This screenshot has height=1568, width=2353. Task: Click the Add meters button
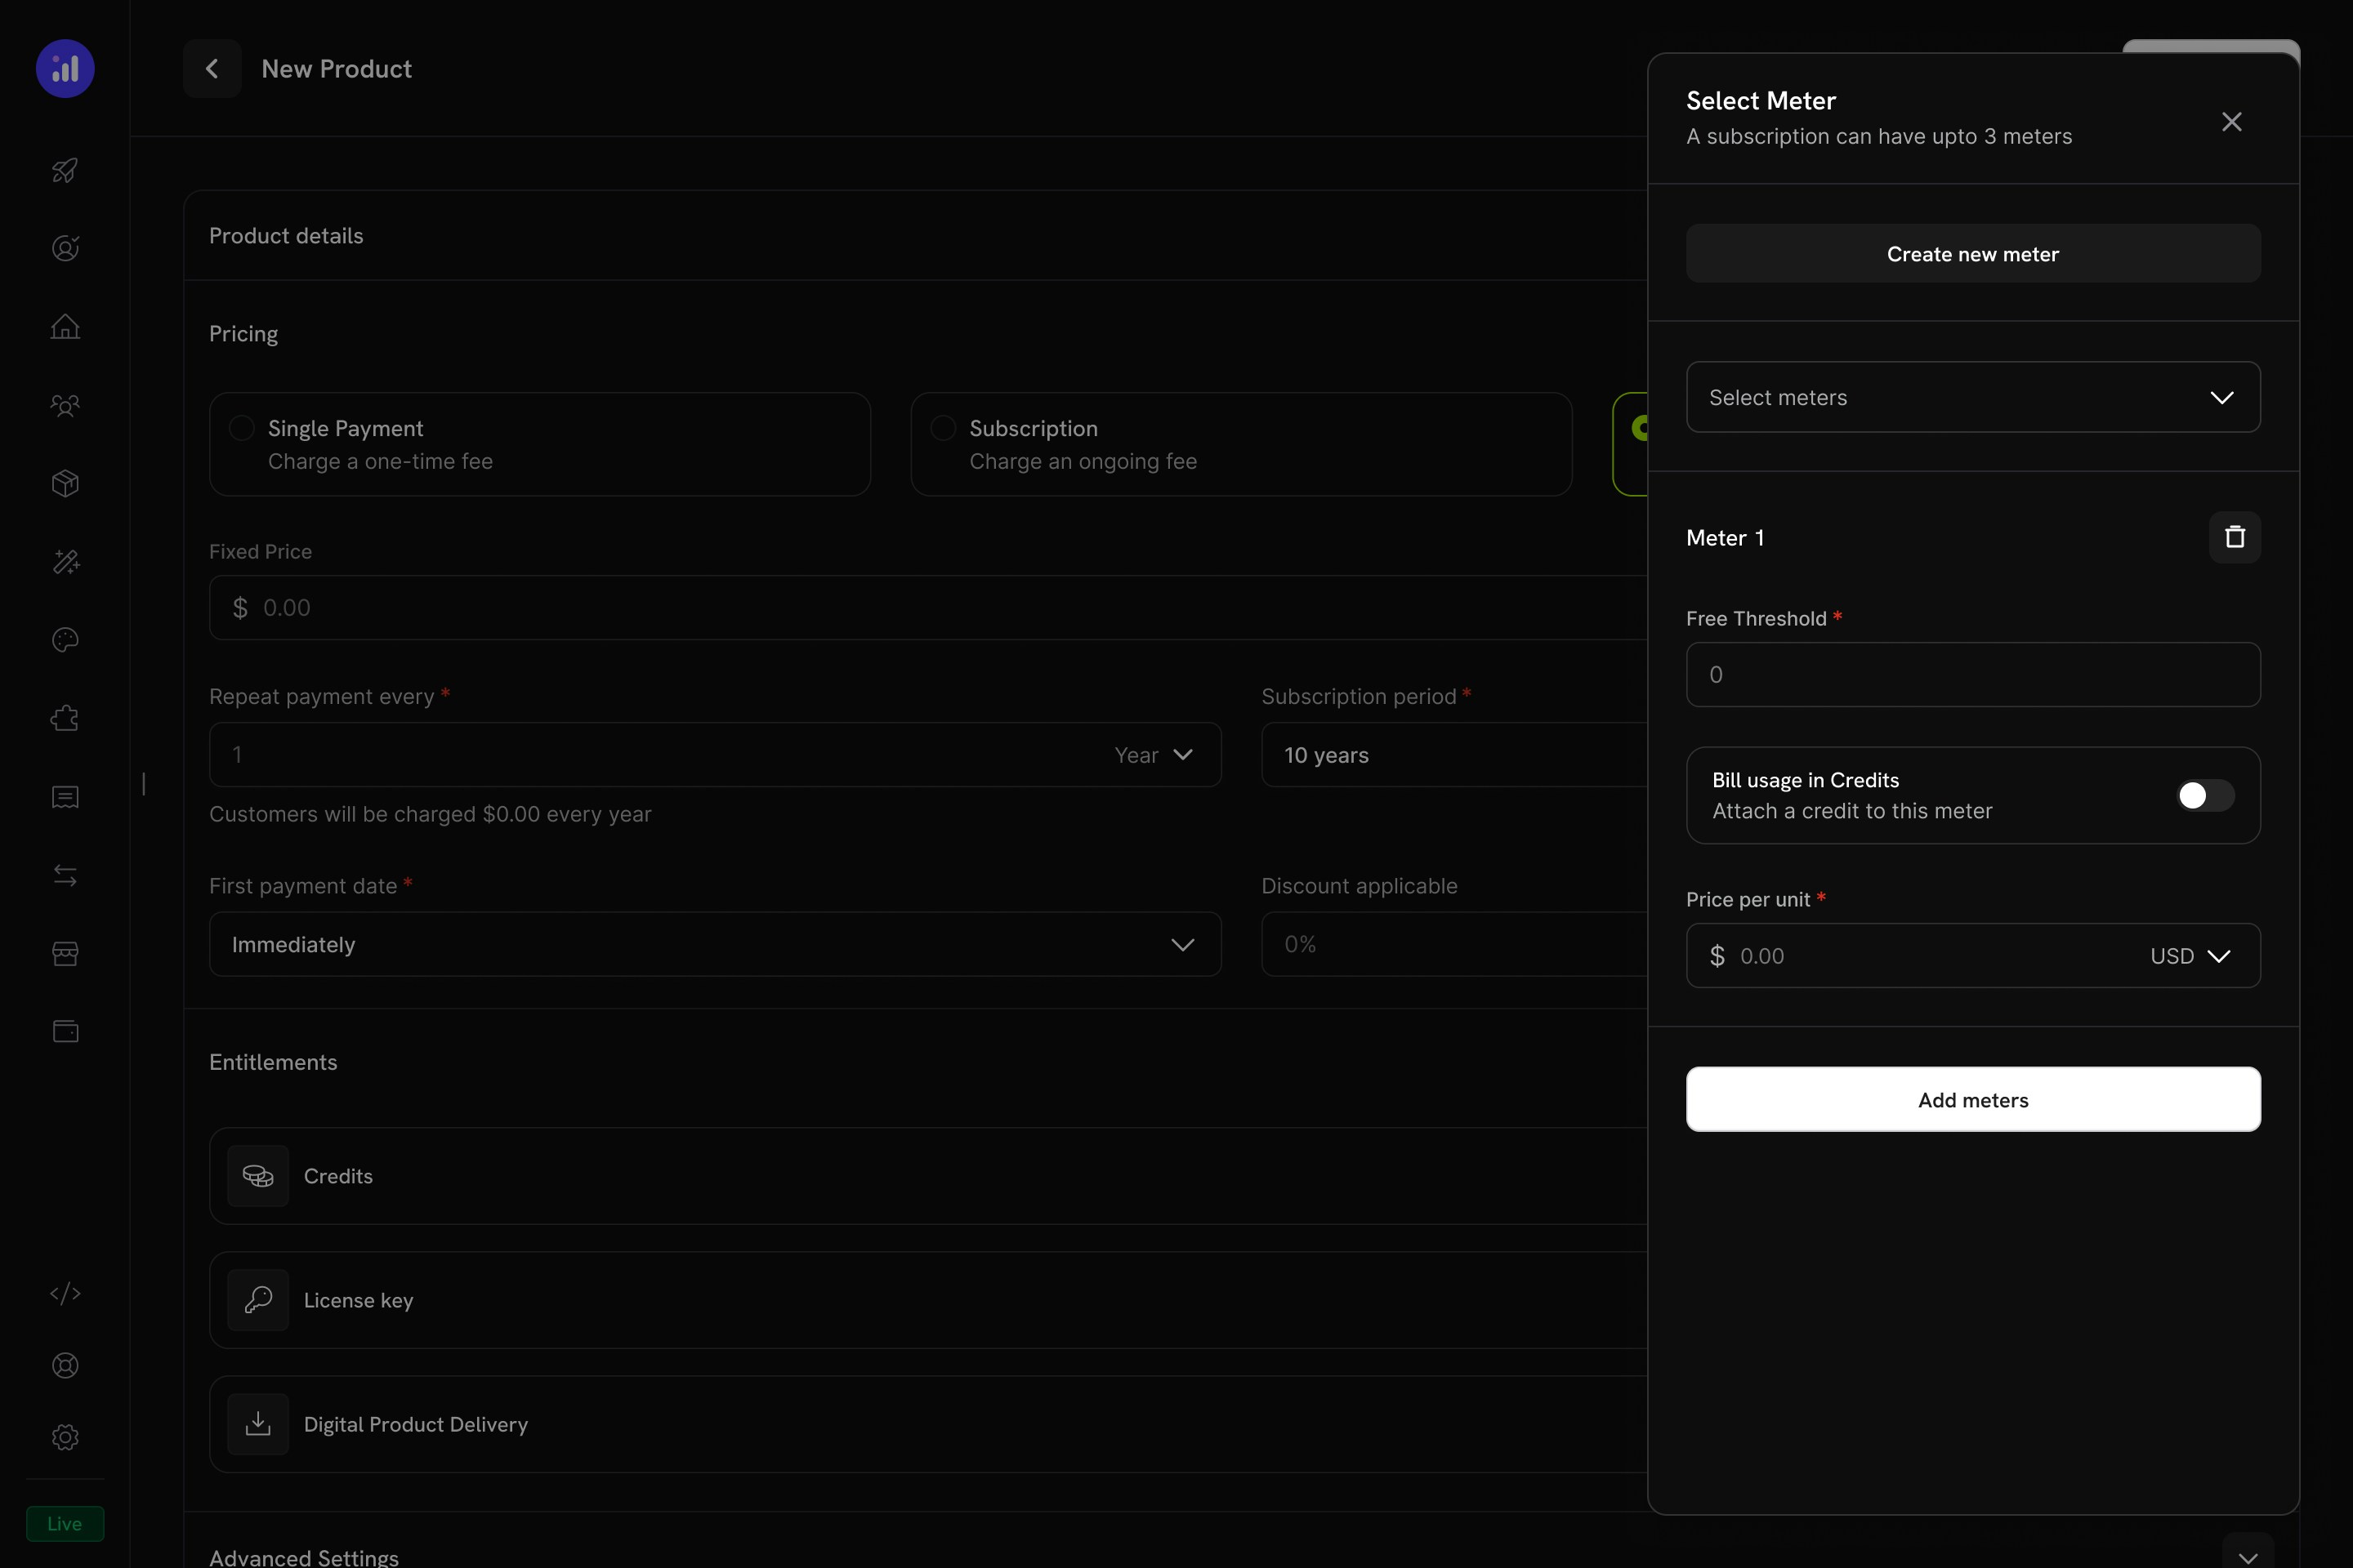coord(1971,1099)
